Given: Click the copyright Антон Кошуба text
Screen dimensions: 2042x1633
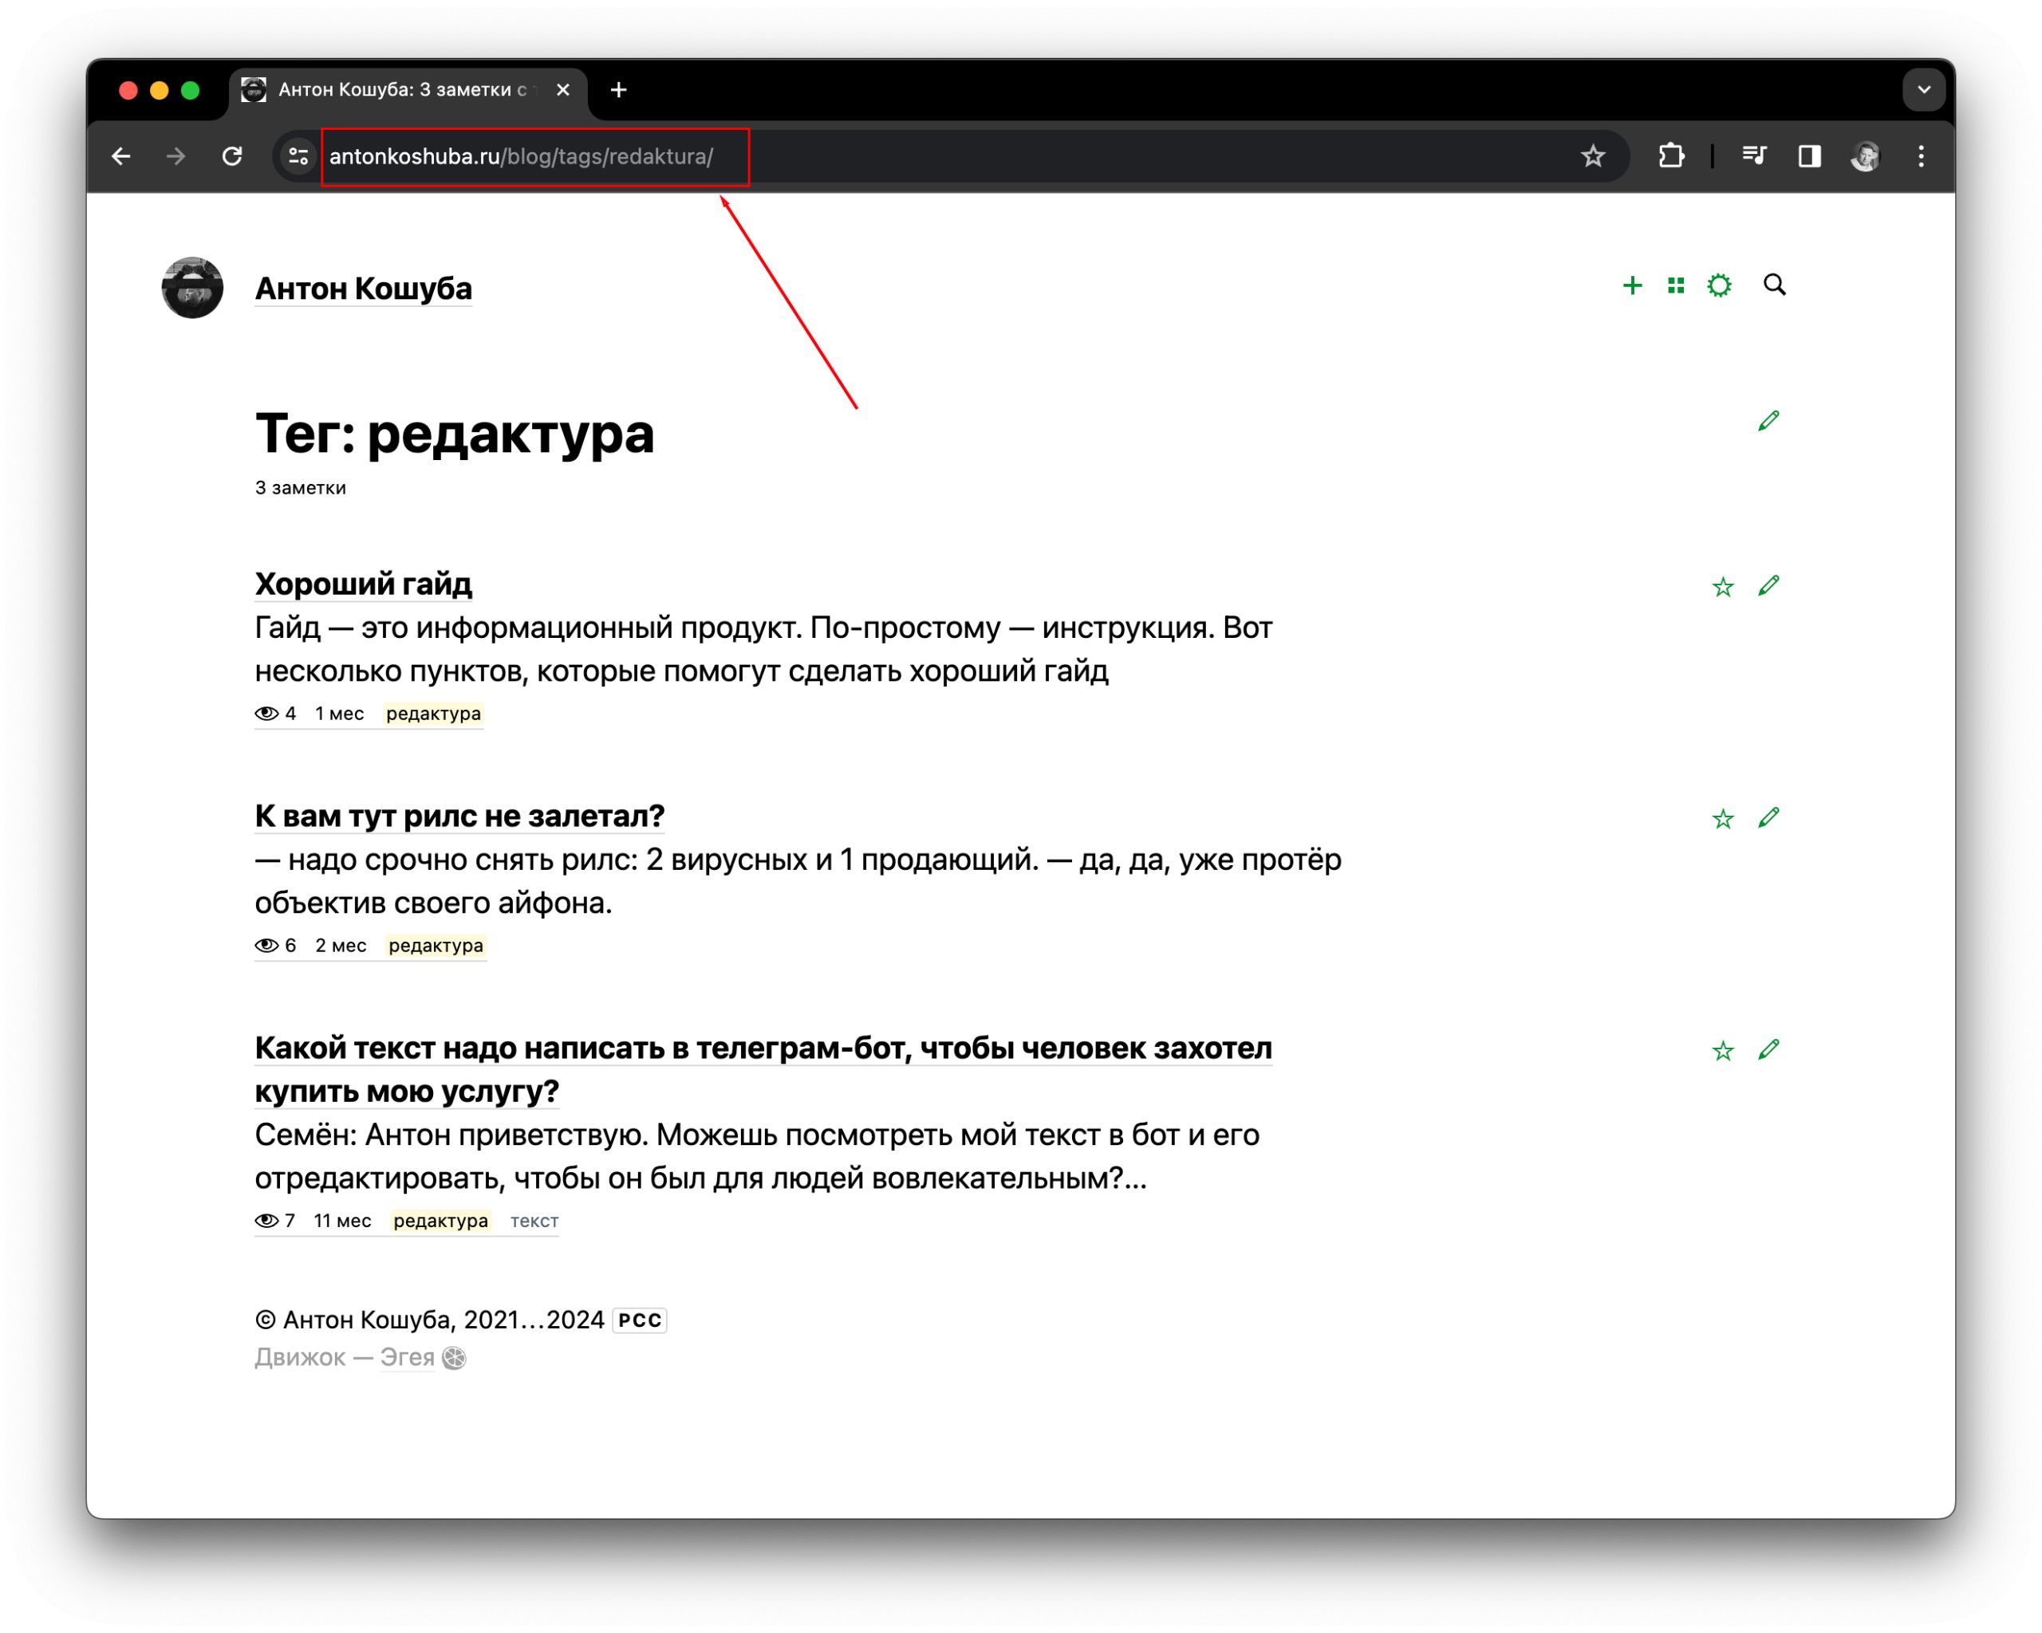Looking at the screenshot, I should [429, 1320].
